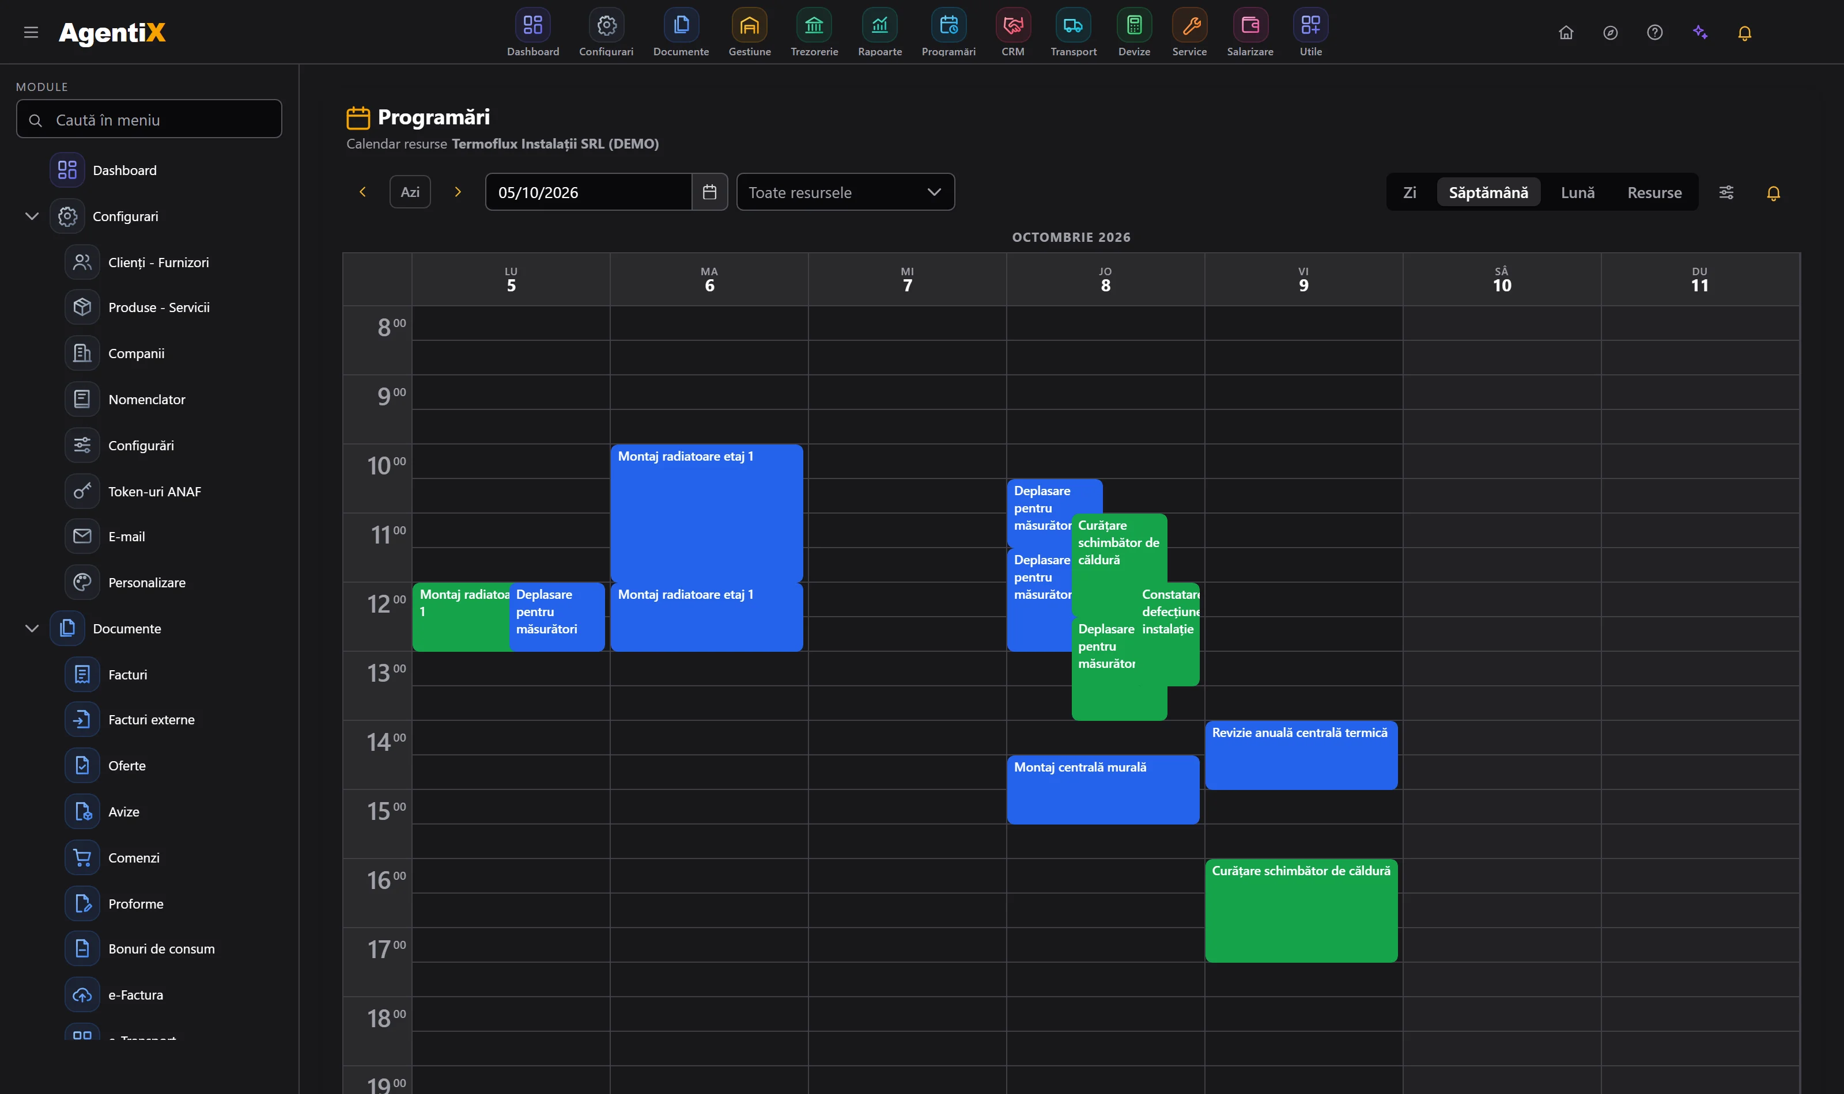Open Oferte in sidebar
Image resolution: width=1844 pixels, height=1094 pixels.
tap(105, 765)
